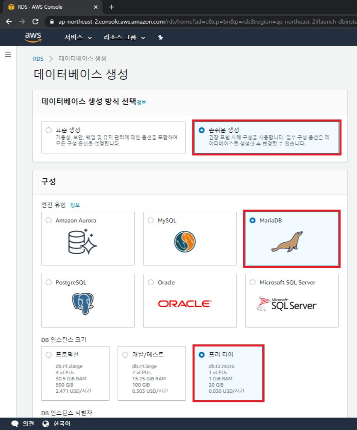Select 프리 티어 instance size option
This screenshot has height=430, width=357.
tap(202, 355)
